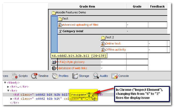The height and width of the screenshot is (108, 174).
Task: Collapse the tbody node triangle
Action: pos(5,83)
